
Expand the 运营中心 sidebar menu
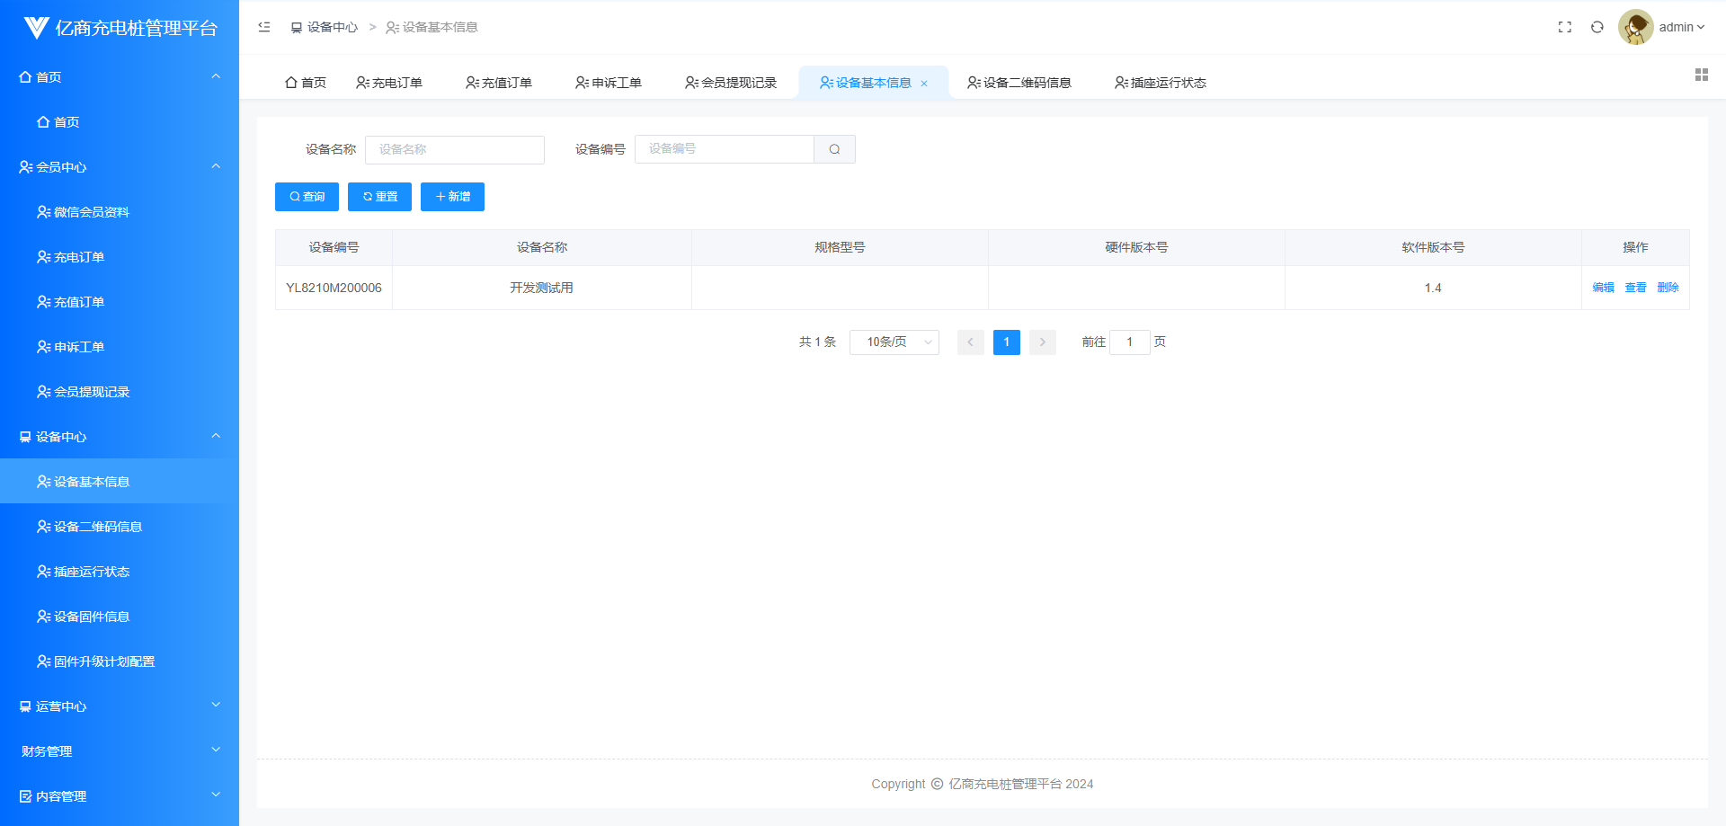(x=120, y=706)
